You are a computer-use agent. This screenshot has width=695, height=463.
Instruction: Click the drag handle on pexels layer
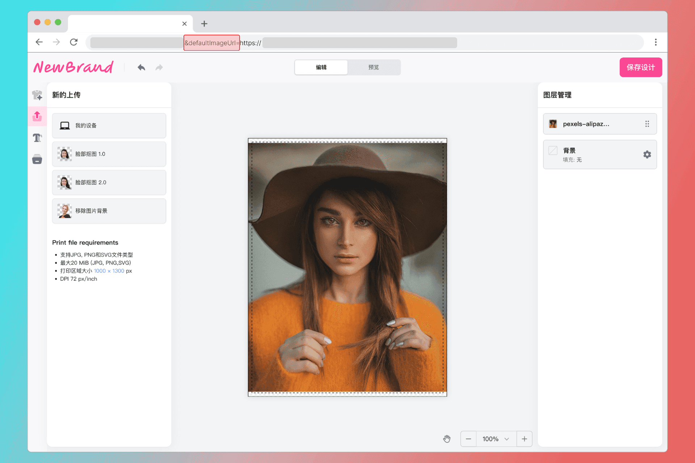647,124
